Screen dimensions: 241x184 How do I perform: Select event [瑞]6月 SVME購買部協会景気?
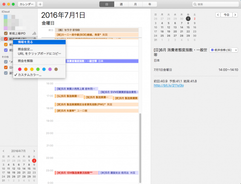point(119,92)
